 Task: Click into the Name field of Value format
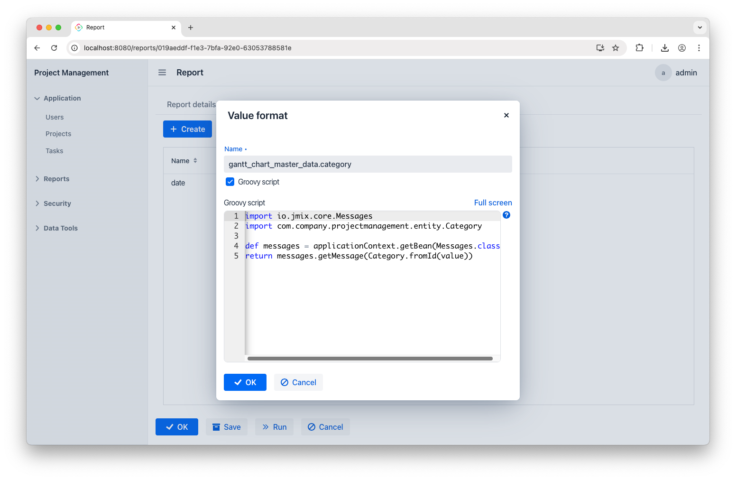(x=368, y=164)
